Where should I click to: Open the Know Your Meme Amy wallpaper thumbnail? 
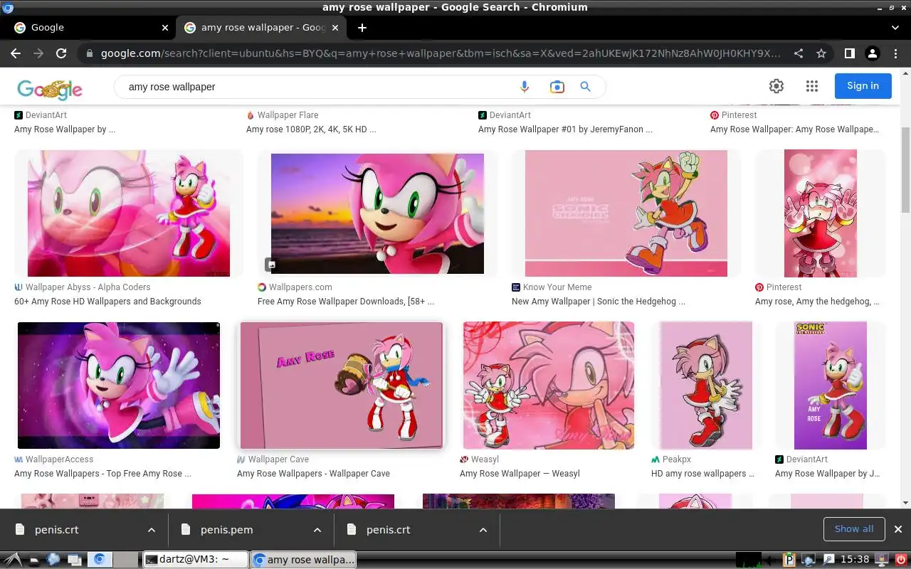626,213
